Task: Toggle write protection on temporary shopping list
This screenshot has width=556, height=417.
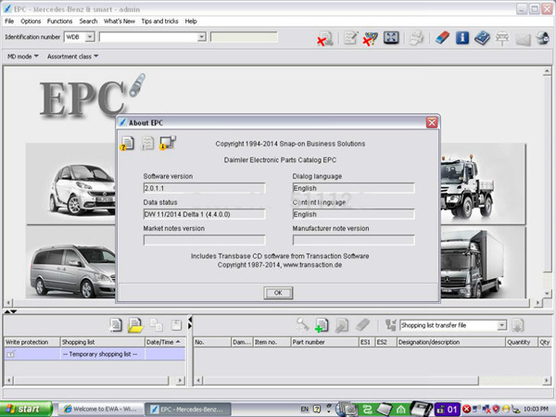Action: 11,354
